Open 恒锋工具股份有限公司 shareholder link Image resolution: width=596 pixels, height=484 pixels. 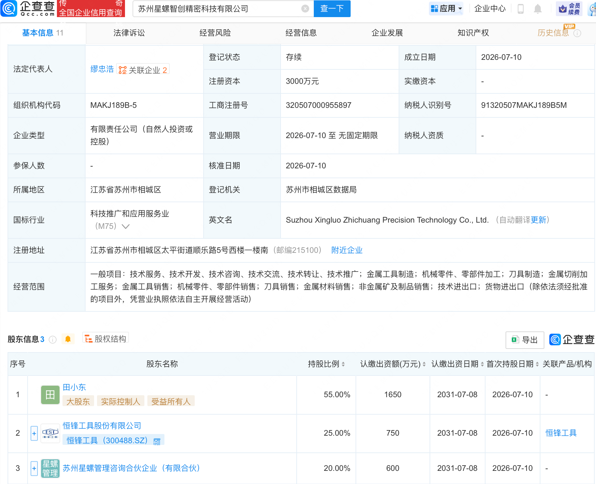pos(102,426)
